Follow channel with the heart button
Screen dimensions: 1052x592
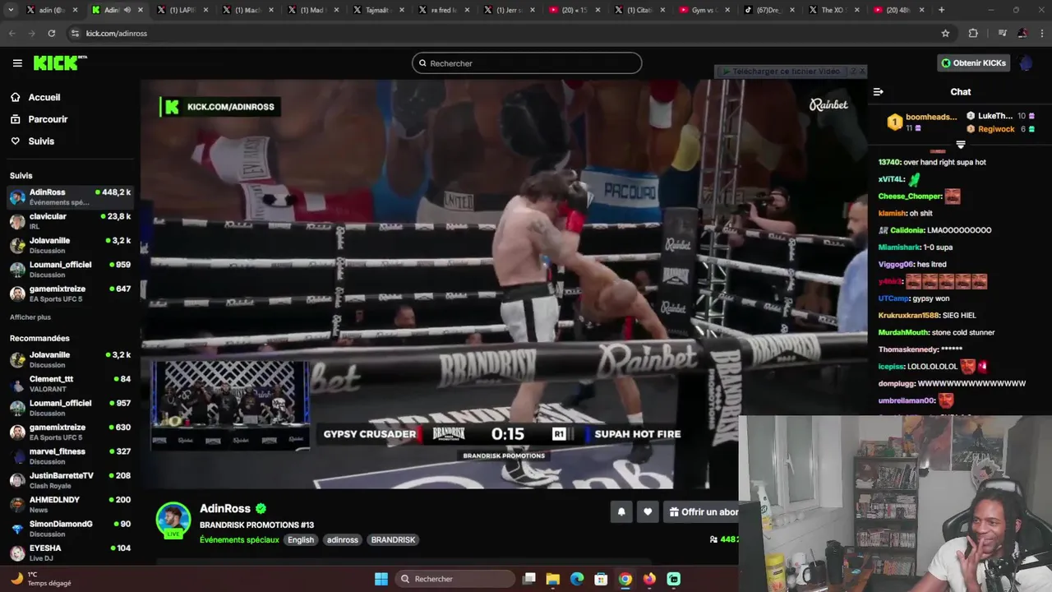click(x=648, y=512)
